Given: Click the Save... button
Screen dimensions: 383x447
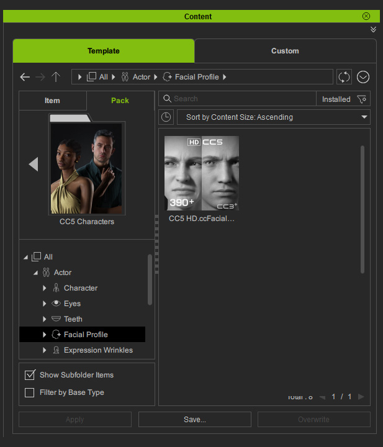Looking at the screenshot, I should (195, 419).
